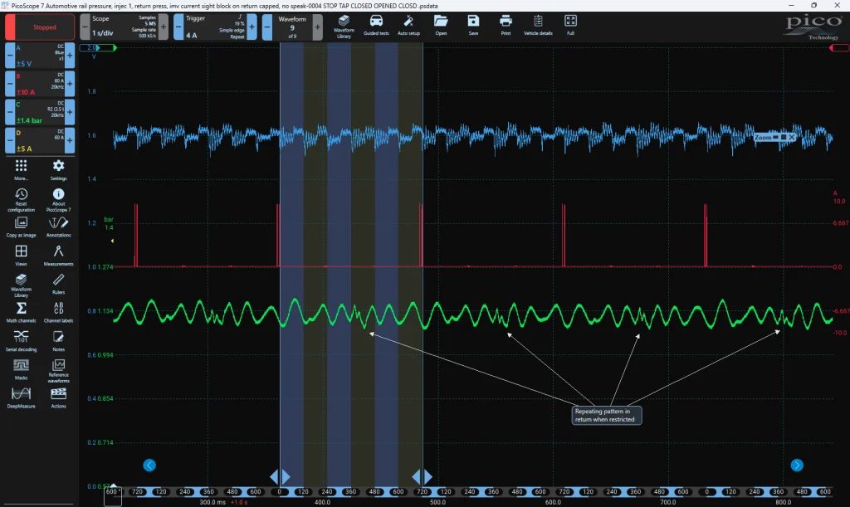Open Vehicle details
The width and height of the screenshot is (850, 507).
coord(538,26)
